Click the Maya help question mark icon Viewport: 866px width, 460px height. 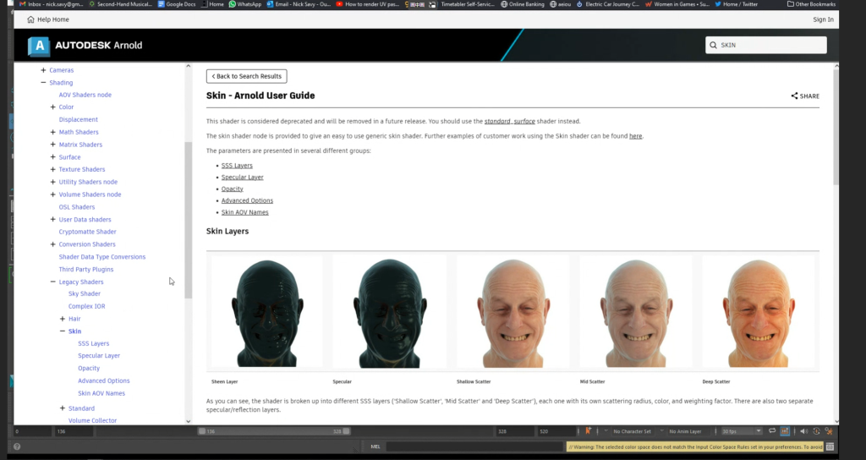[17, 446]
